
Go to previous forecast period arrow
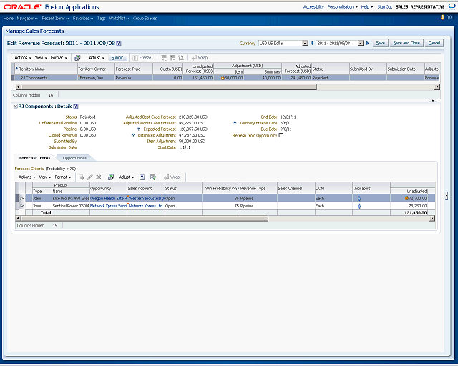312,43
